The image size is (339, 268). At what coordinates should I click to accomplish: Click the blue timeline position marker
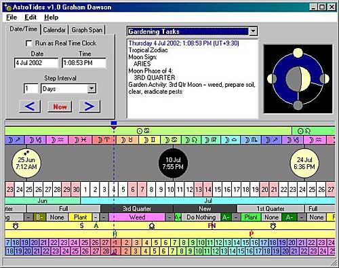point(114,123)
